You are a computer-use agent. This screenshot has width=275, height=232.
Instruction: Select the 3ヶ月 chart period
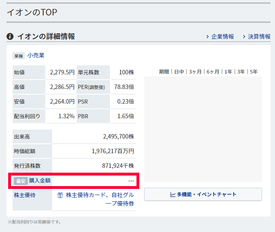click(x=195, y=72)
